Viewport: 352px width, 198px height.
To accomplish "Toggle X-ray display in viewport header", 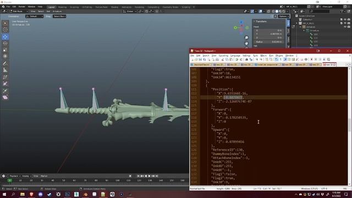I will click(x=269, y=11).
